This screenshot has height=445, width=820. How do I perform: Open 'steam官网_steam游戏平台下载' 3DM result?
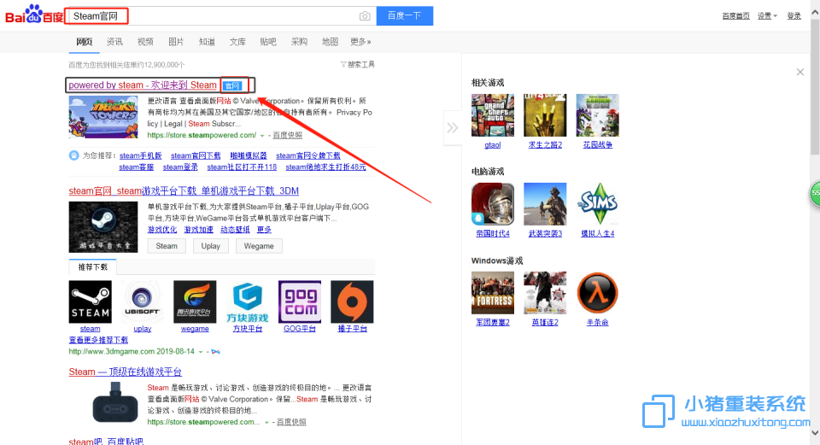(184, 190)
